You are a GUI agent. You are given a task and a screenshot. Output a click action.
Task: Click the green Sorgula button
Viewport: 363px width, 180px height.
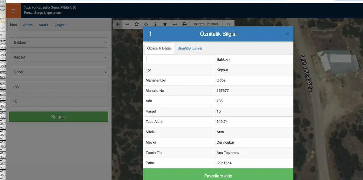coord(58,117)
